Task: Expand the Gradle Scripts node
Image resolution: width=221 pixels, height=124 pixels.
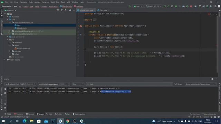Action: pyautogui.click(x=5, y=60)
